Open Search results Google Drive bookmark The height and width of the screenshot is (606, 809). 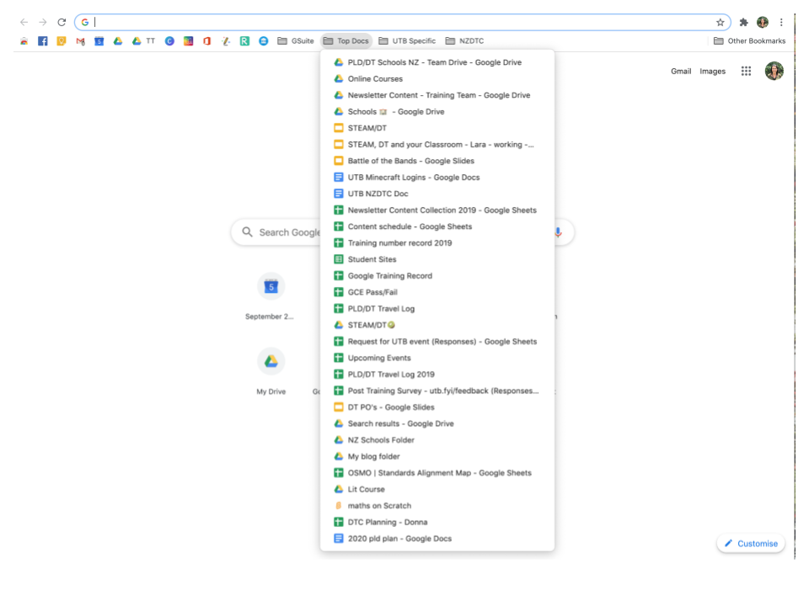tap(437, 423)
